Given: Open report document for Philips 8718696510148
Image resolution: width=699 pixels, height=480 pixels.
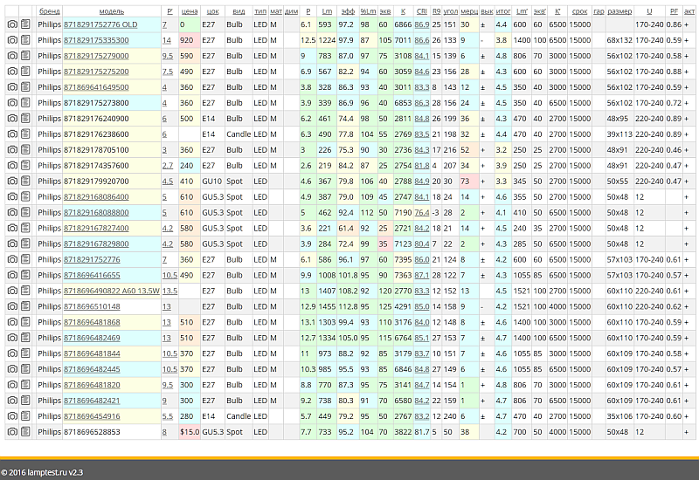Looking at the screenshot, I should [25, 306].
